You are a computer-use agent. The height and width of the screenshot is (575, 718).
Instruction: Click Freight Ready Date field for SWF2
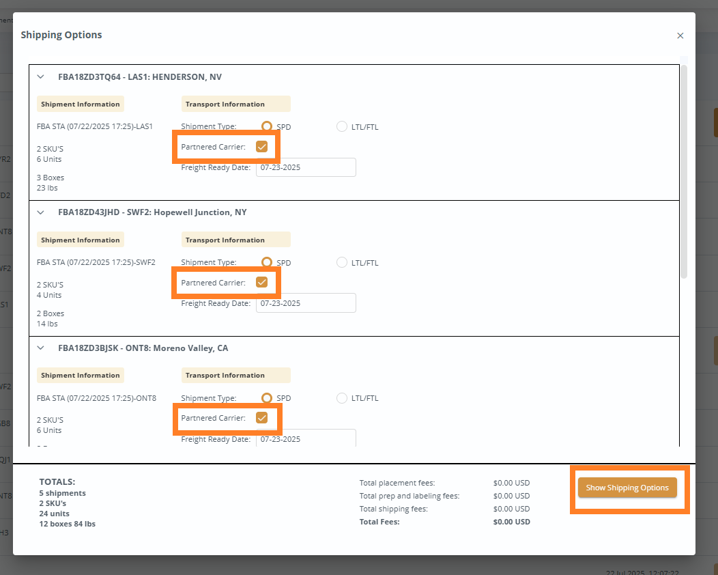point(306,303)
